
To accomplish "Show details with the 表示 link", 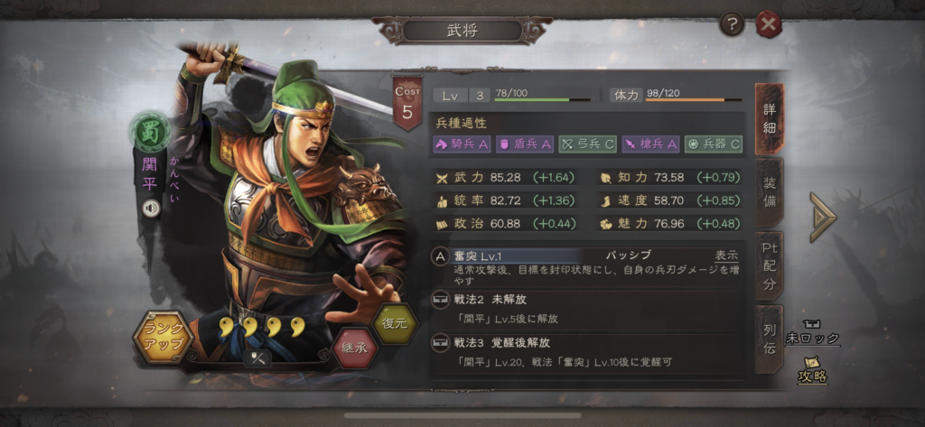I will (726, 256).
